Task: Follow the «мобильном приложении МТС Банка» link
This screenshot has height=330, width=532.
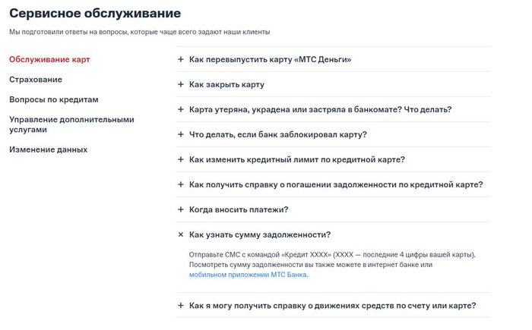Action: pyautogui.click(x=249, y=275)
